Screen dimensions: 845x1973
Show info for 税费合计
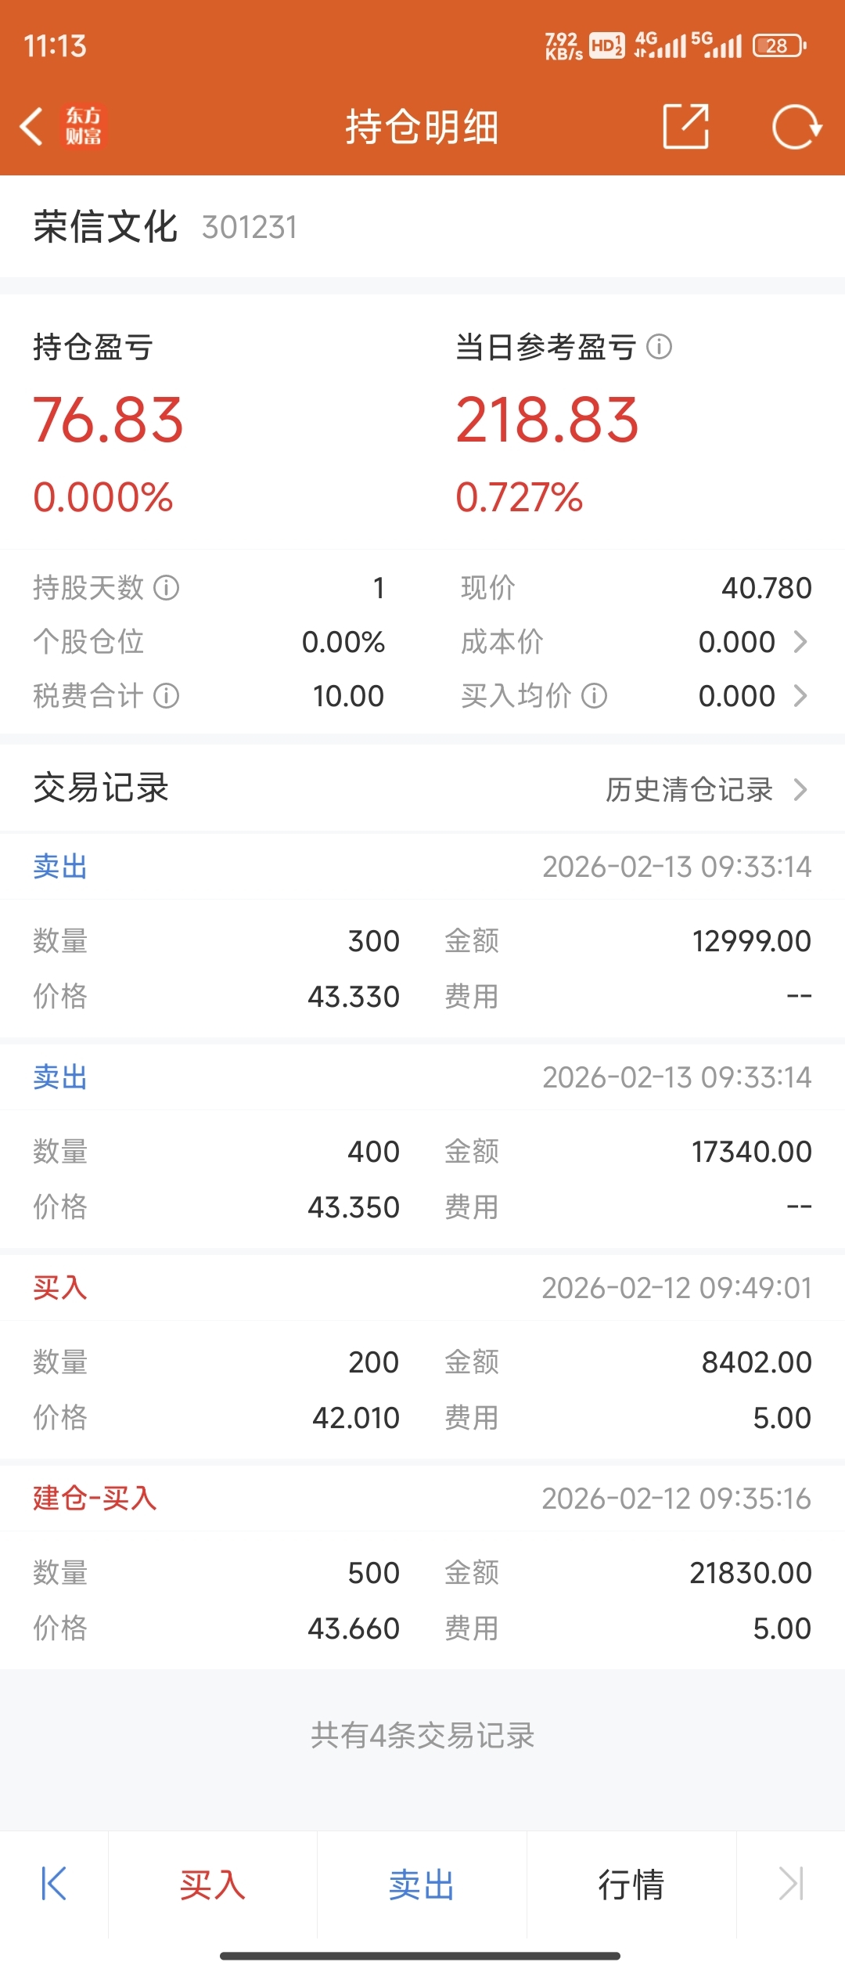click(x=167, y=695)
